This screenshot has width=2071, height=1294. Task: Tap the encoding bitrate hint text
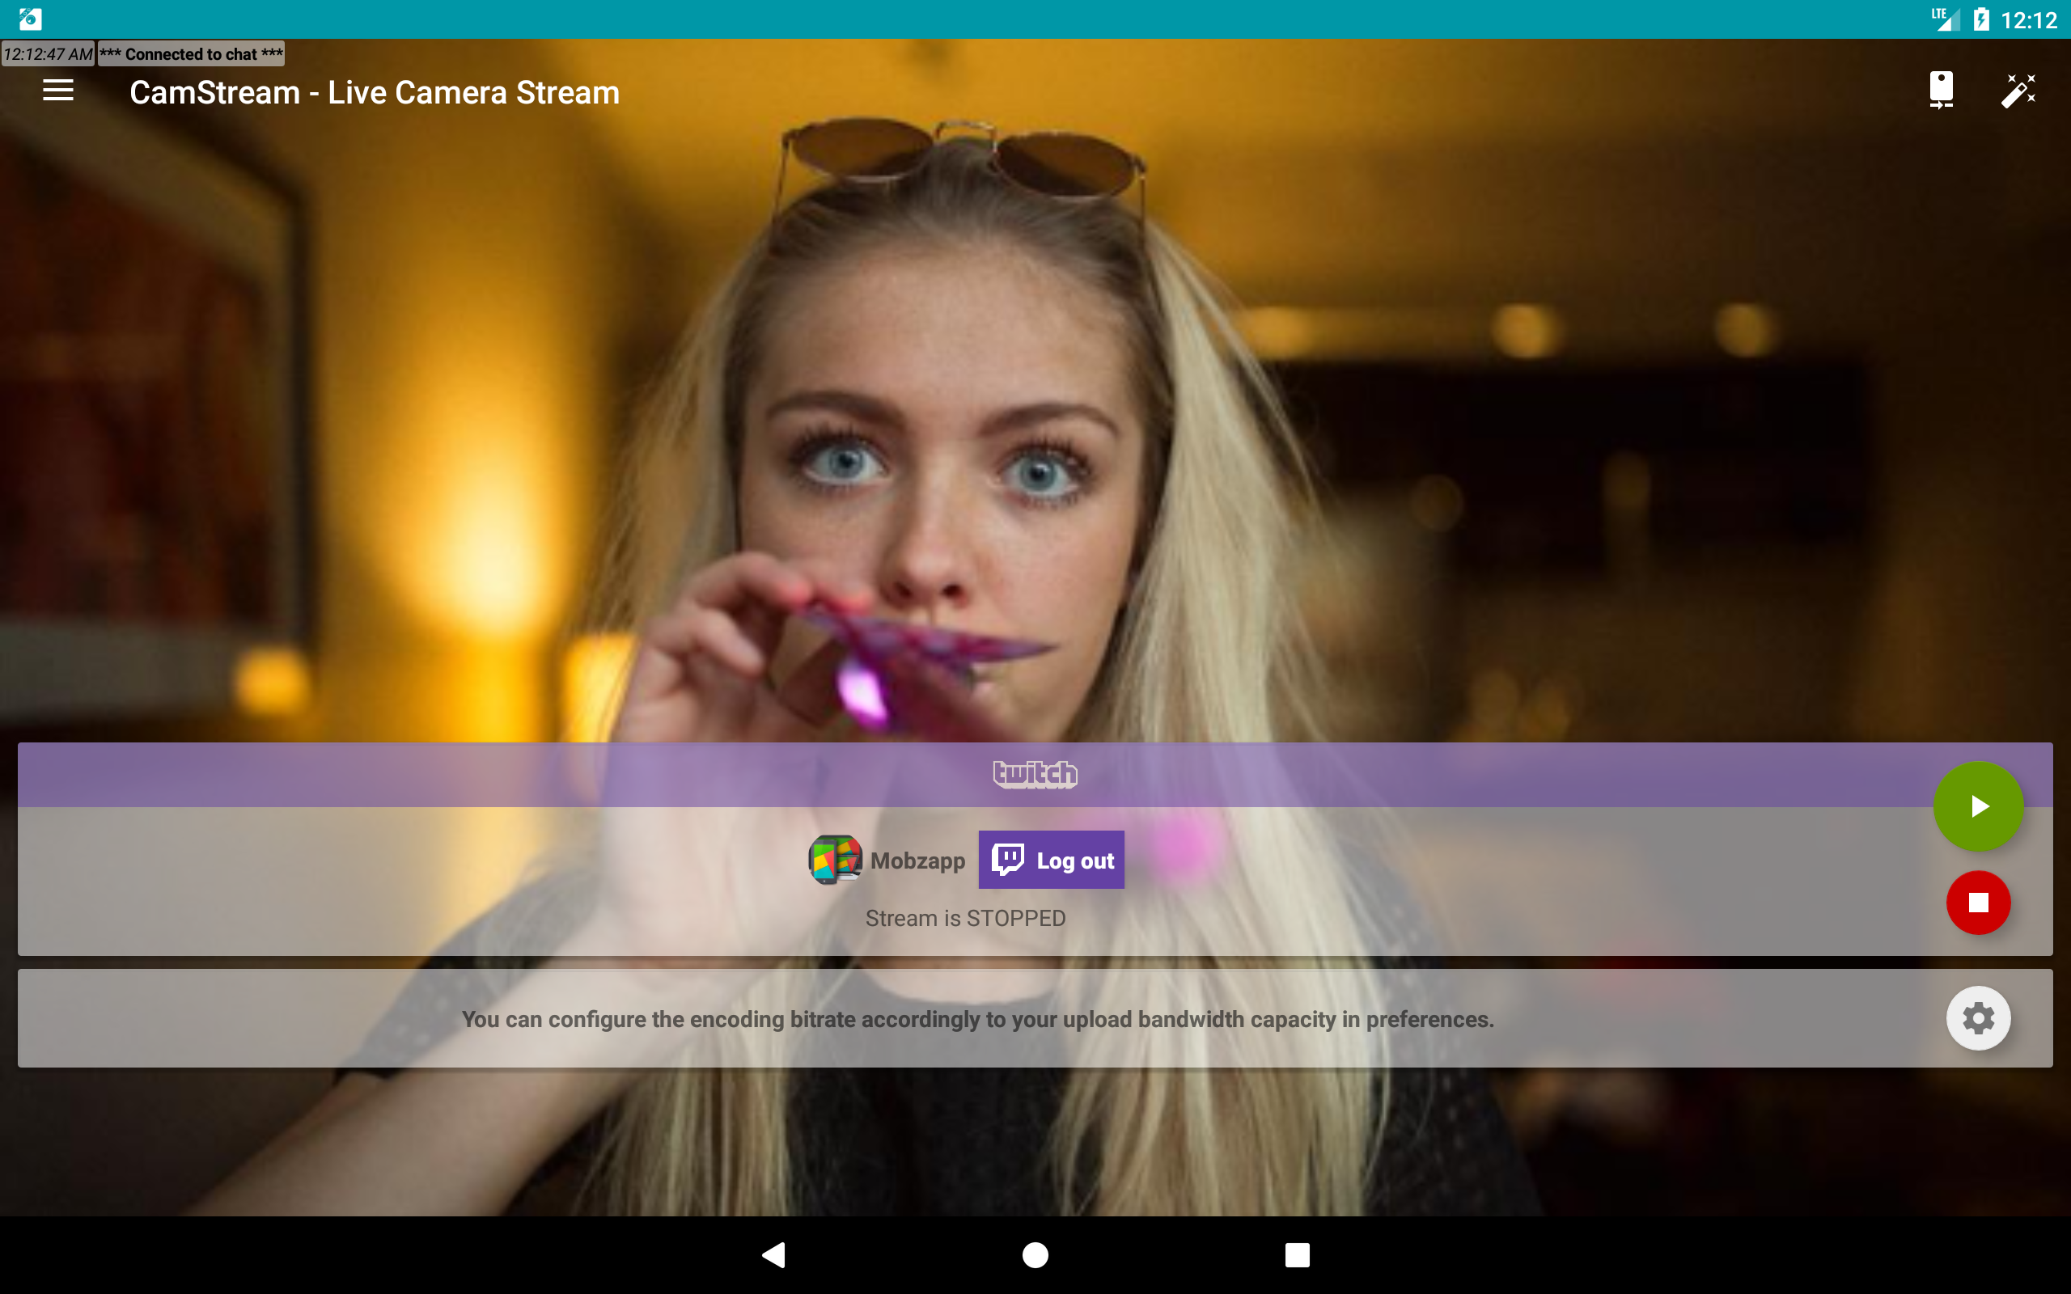977,1019
